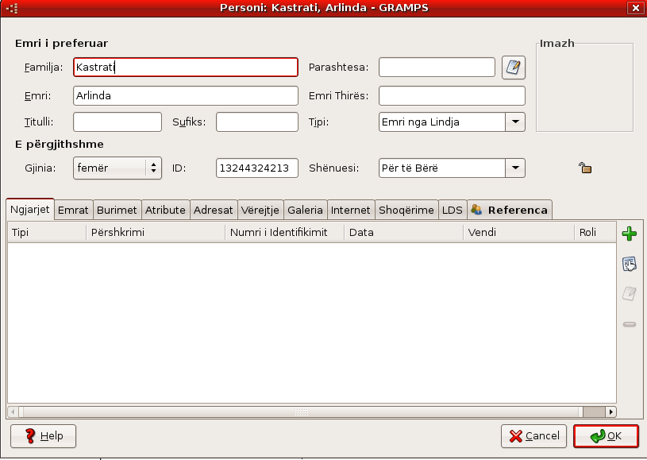
Task: Confirm with the OK button
Action: click(x=606, y=436)
